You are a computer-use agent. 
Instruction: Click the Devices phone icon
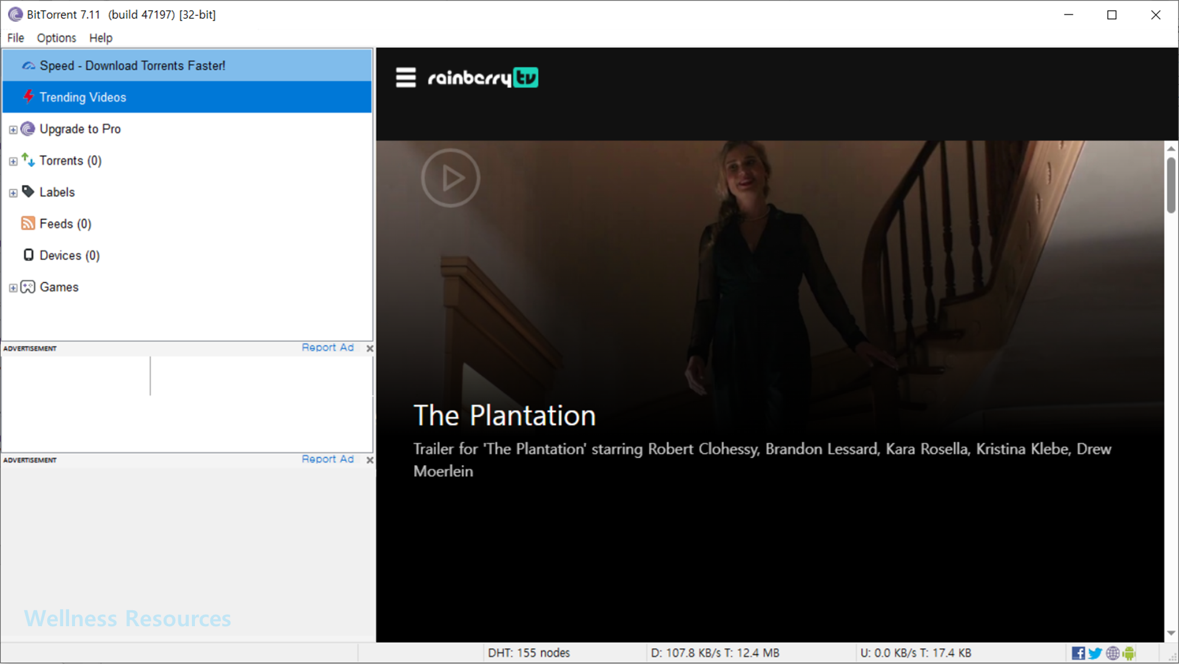pyautogui.click(x=28, y=255)
